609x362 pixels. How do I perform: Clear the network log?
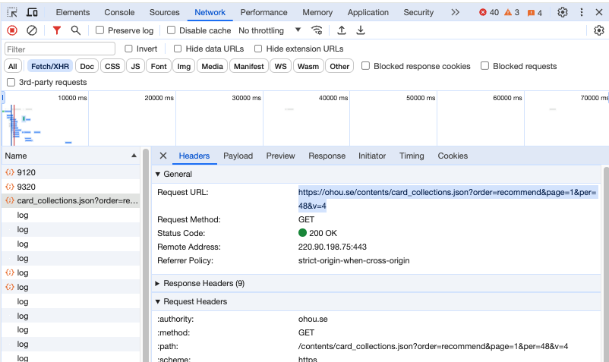coord(32,30)
